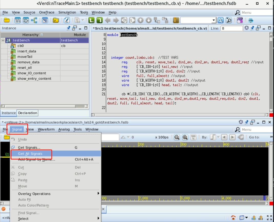Click the search-forward left arrow in nWave toolbar
This screenshot has height=222, width=274.
click(224, 137)
